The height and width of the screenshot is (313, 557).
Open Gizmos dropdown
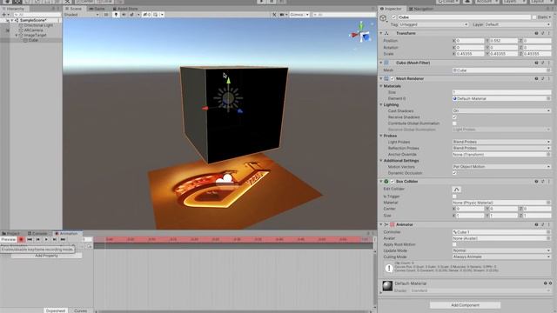(x=299, y=15)
